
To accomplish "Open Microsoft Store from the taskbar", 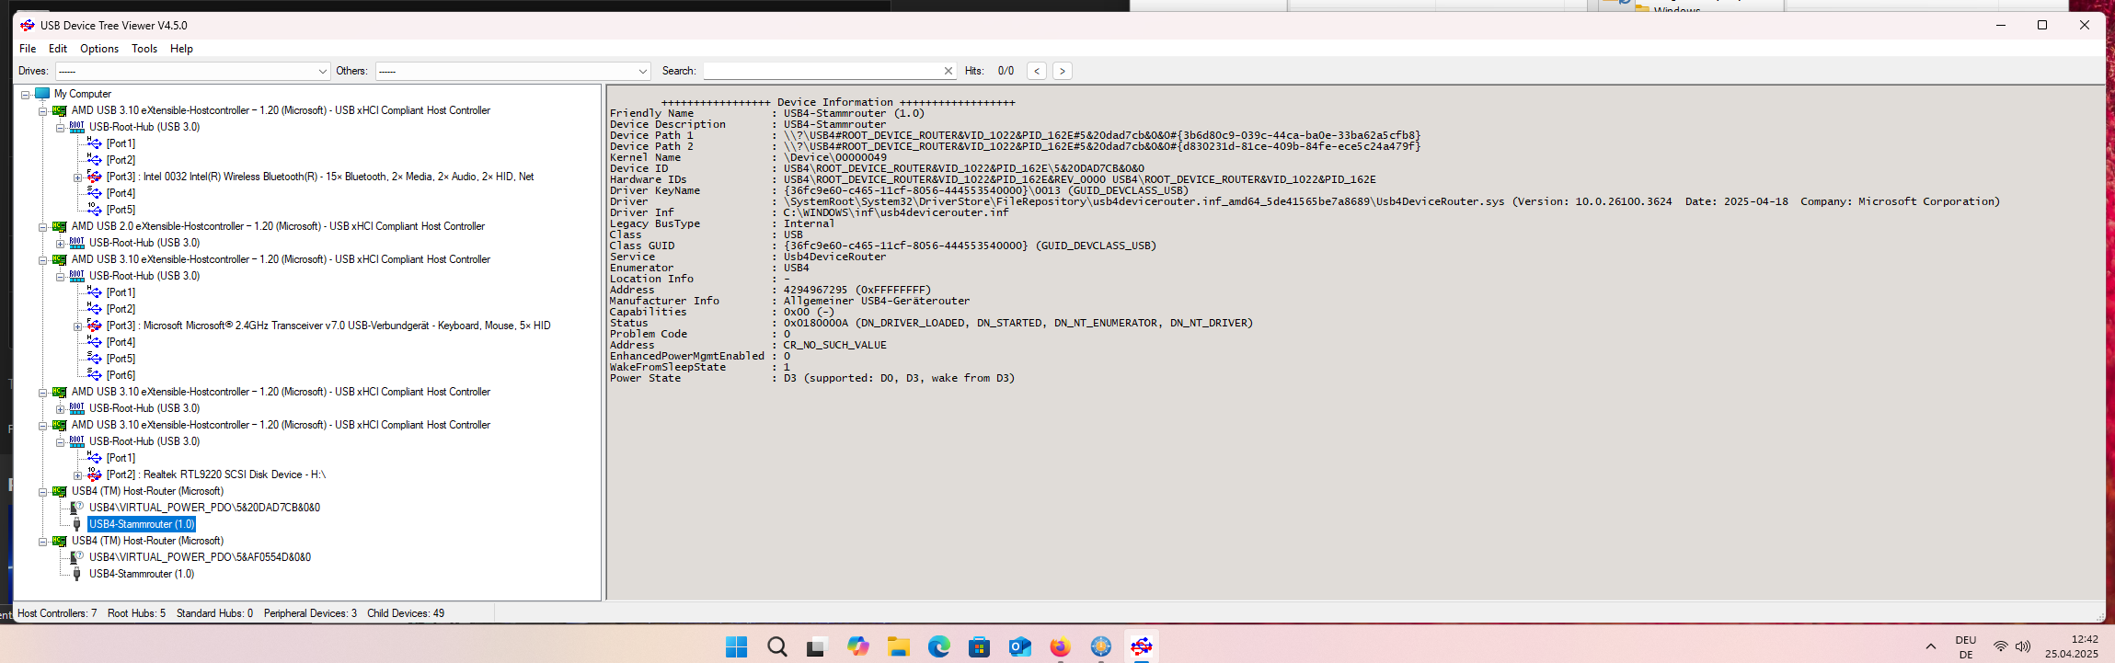I will coord(980,647).
